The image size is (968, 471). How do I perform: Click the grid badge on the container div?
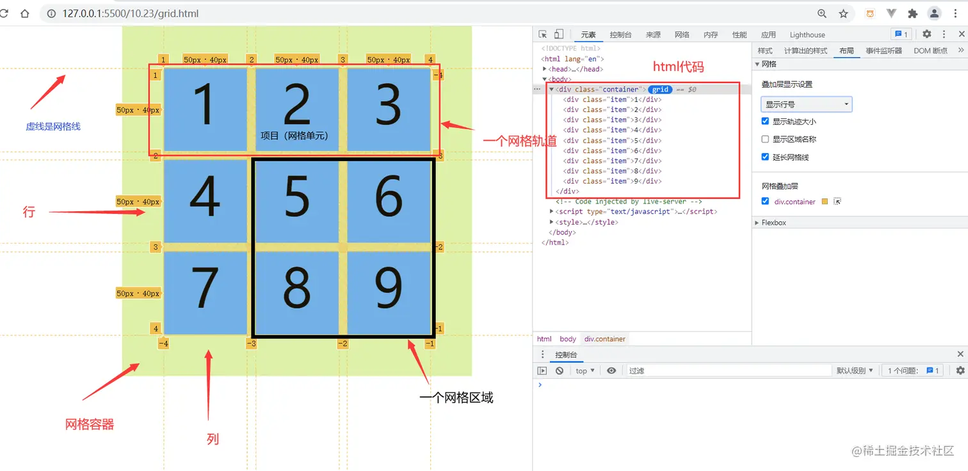tap(660, 90)
